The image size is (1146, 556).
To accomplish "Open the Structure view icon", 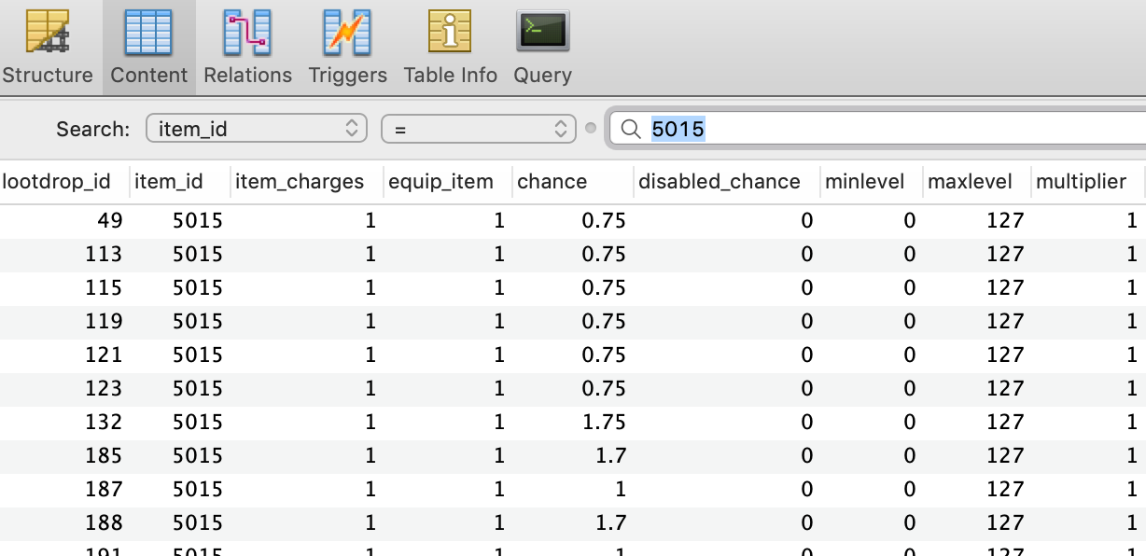I will [47, 34].
